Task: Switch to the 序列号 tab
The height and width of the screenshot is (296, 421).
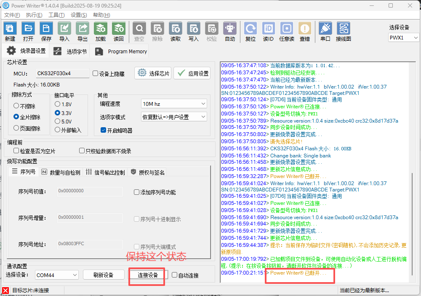Action: (24, 172)
